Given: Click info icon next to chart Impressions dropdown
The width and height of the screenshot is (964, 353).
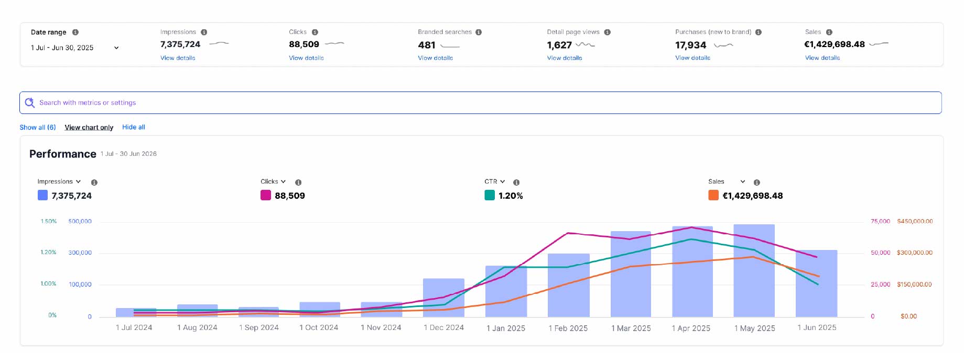Looking at the screenshot, I should (x=94, y=183).
